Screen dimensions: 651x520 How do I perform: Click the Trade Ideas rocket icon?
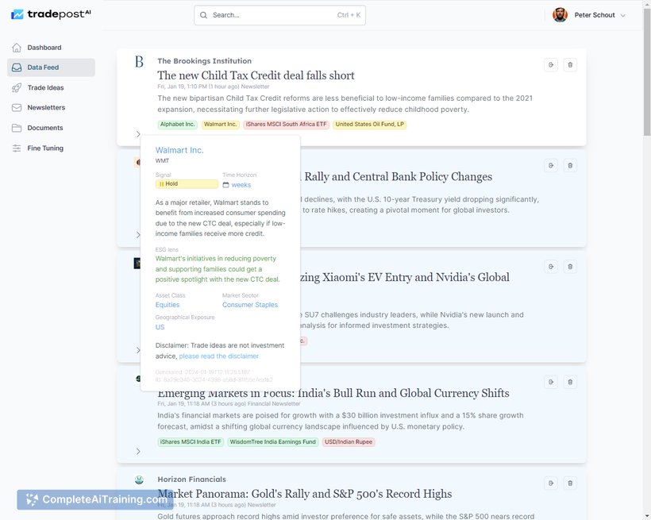(17, 87)
